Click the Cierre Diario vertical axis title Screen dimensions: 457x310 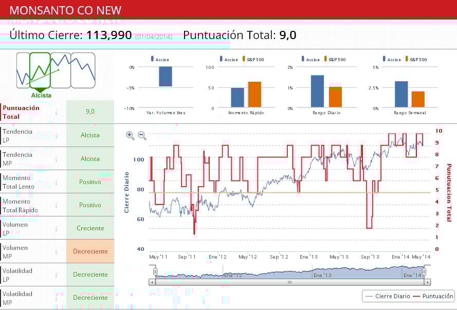pos(126,192)
